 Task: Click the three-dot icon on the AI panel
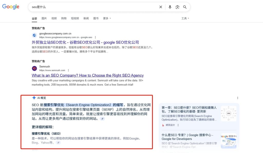click(238, 98)
